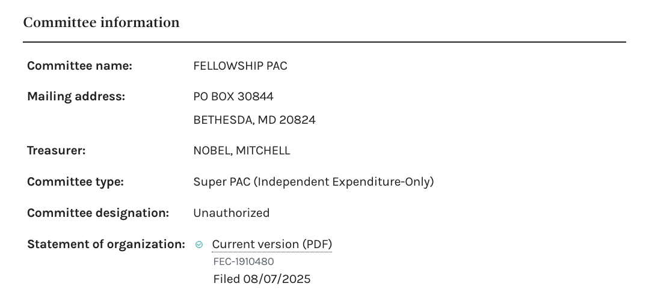The height and width of the screenshot is (304, 652).
Task: Click the Committee information heading
Action: click(101, 23)
